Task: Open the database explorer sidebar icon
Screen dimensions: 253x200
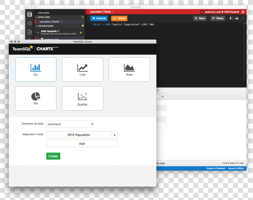Action: pyautogui.click(x=29, y=14)
